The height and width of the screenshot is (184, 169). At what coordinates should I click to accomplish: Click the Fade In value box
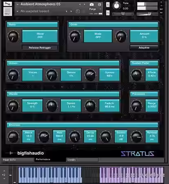[109, 105]
